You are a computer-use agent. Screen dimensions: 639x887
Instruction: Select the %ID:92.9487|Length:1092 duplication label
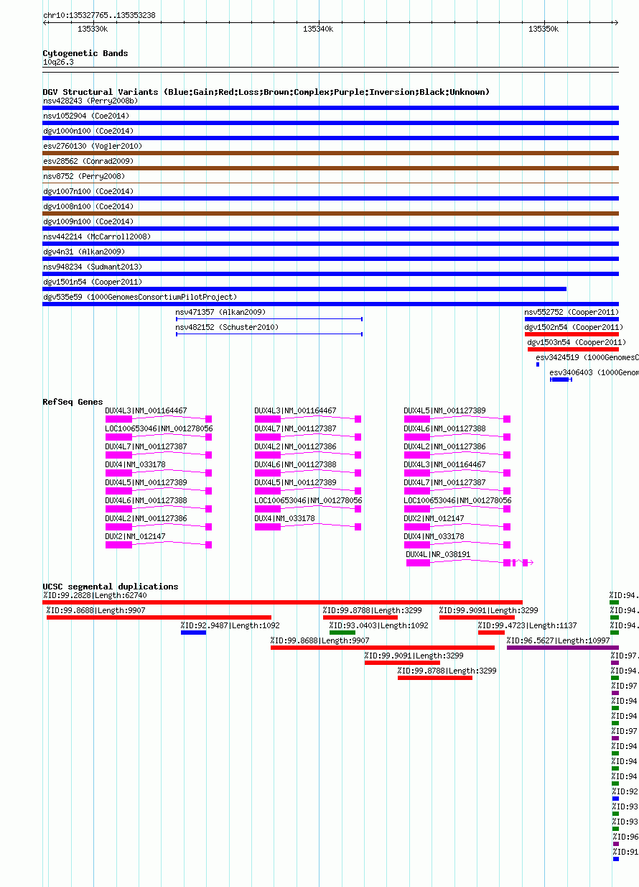230,625
